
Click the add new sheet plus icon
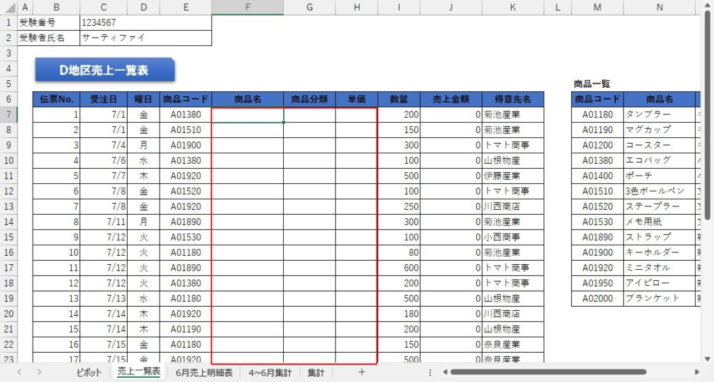point(361,372)
